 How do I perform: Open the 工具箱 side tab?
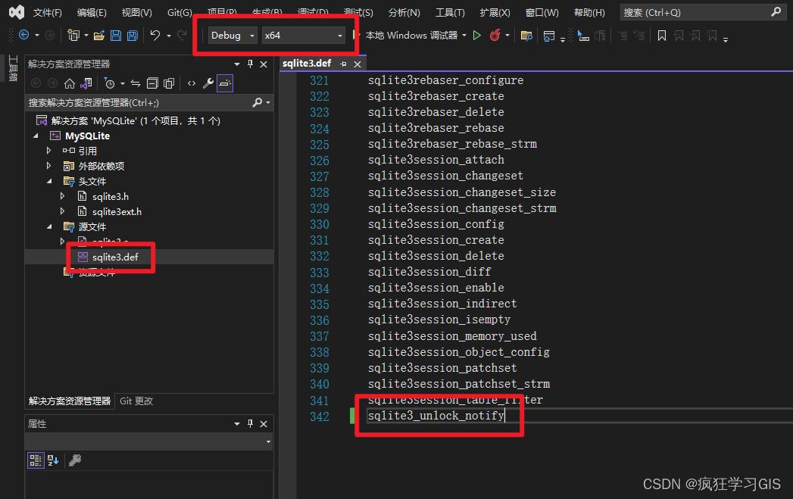(x=13, y=67)
